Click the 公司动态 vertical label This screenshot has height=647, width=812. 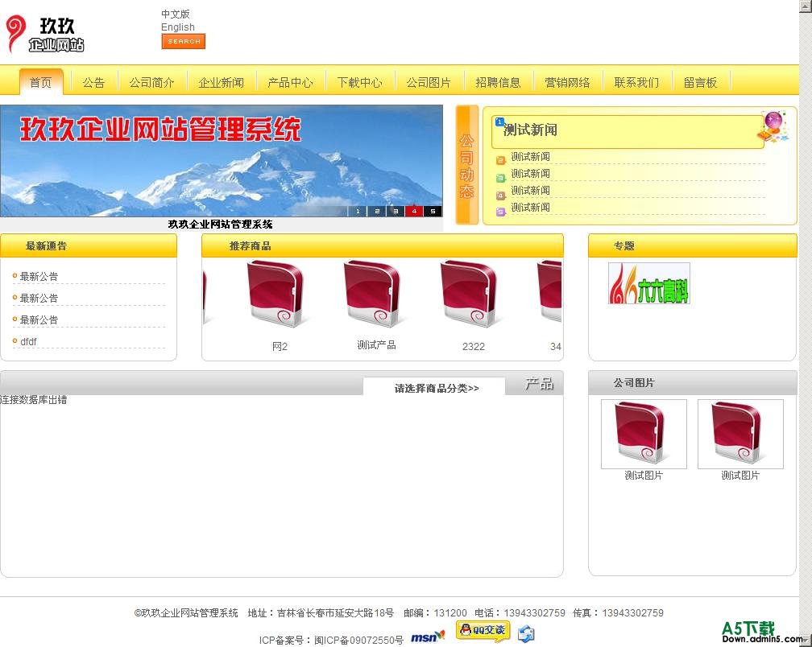point(467,165)
